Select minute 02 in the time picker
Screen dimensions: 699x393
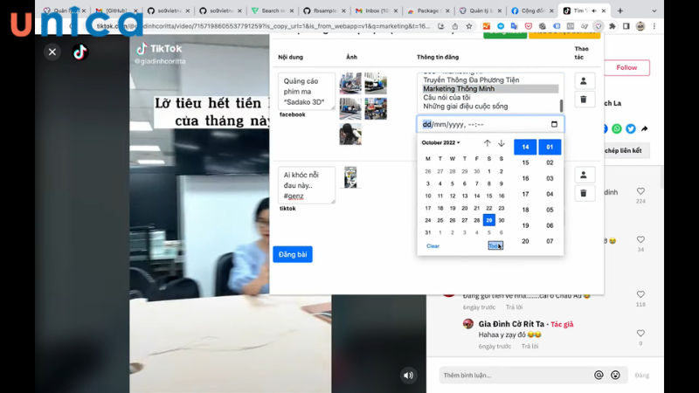(x=550, y=162)
